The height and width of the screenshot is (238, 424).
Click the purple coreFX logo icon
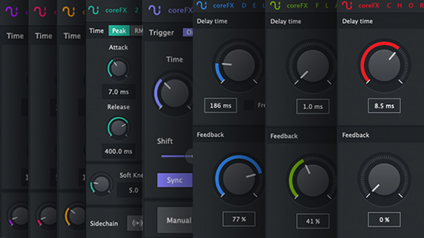click(11, 11)
